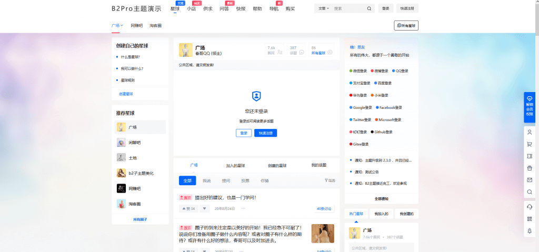Click 快速注册 button in top bar
Screen dimensions: 539x252
click(407, 8)
